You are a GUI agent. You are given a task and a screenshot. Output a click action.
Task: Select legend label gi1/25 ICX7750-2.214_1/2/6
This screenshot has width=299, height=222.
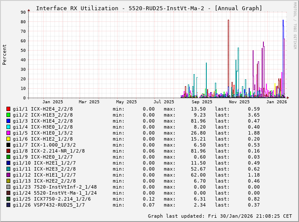pos(51,199)
